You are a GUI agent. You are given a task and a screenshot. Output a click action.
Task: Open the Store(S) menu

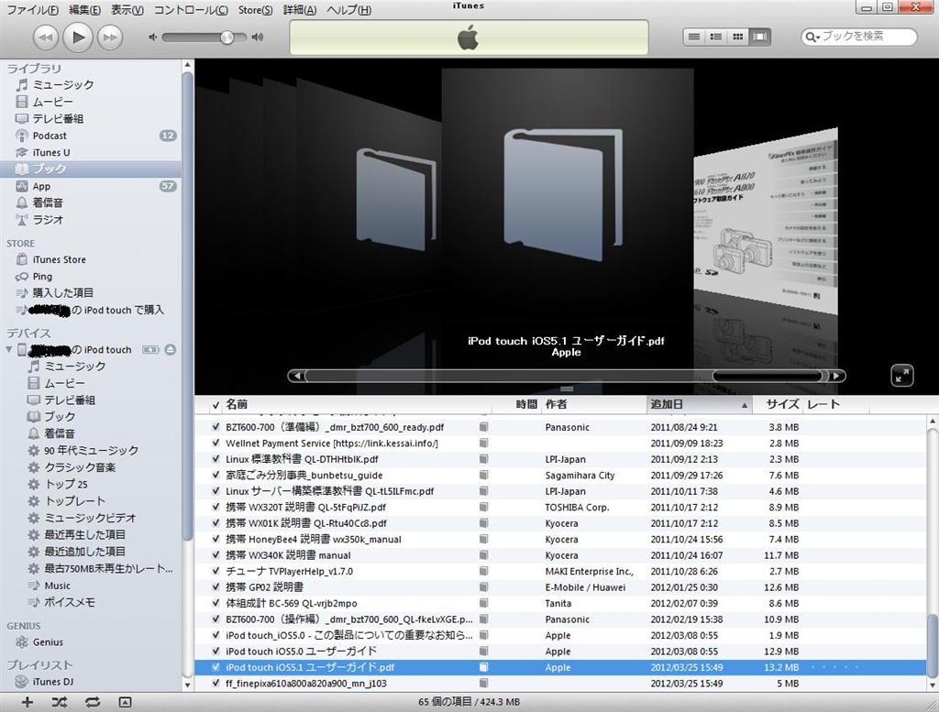click(255, 10)
